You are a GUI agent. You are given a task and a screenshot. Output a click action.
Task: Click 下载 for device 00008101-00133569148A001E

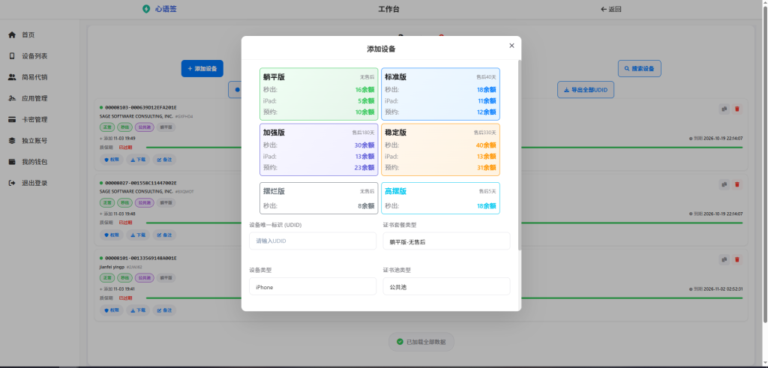pos(138,310)
